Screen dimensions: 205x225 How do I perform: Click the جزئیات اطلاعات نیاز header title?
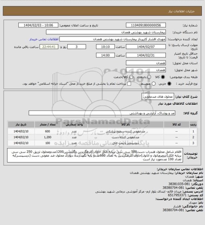(x=182, y=11)
